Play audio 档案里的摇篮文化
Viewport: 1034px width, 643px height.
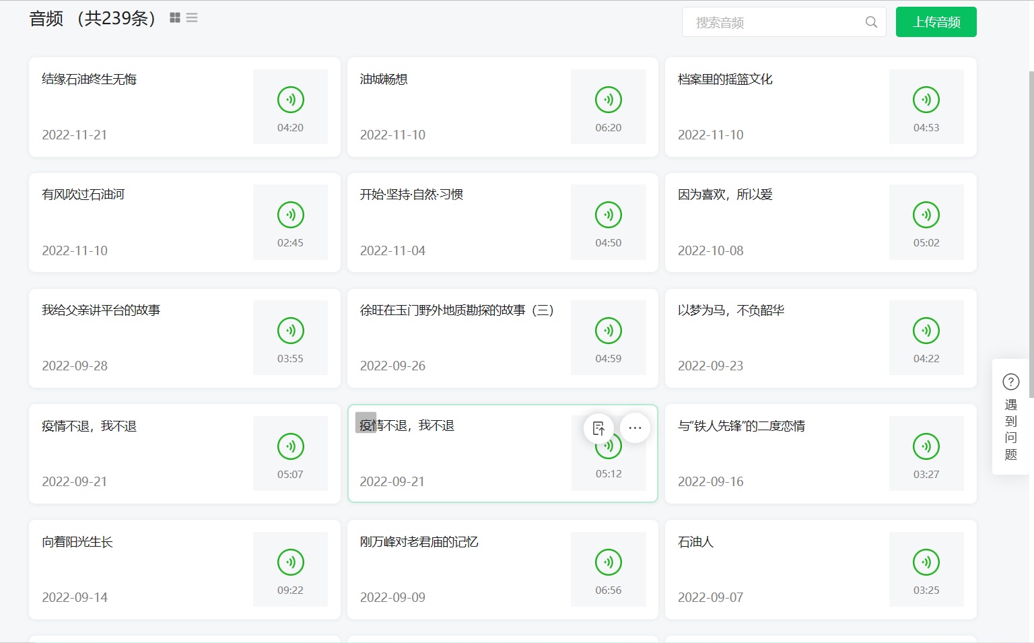(926, 100)
